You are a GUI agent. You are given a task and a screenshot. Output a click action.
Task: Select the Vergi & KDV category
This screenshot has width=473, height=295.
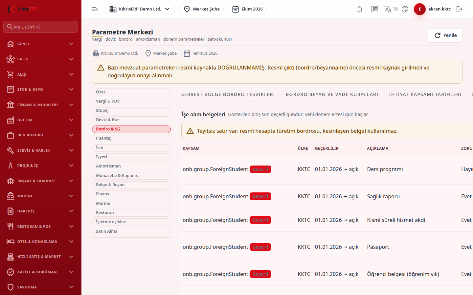click(131, 101)
